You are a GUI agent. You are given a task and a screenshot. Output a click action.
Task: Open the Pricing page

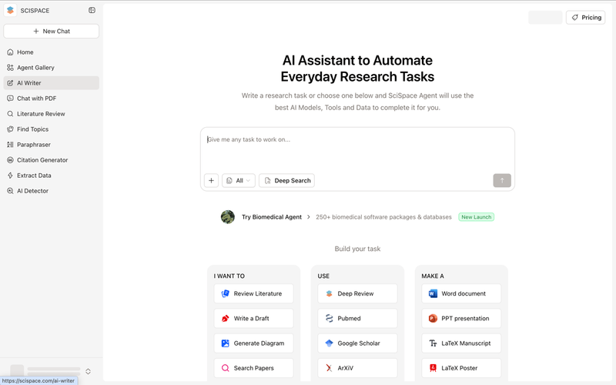585,17
